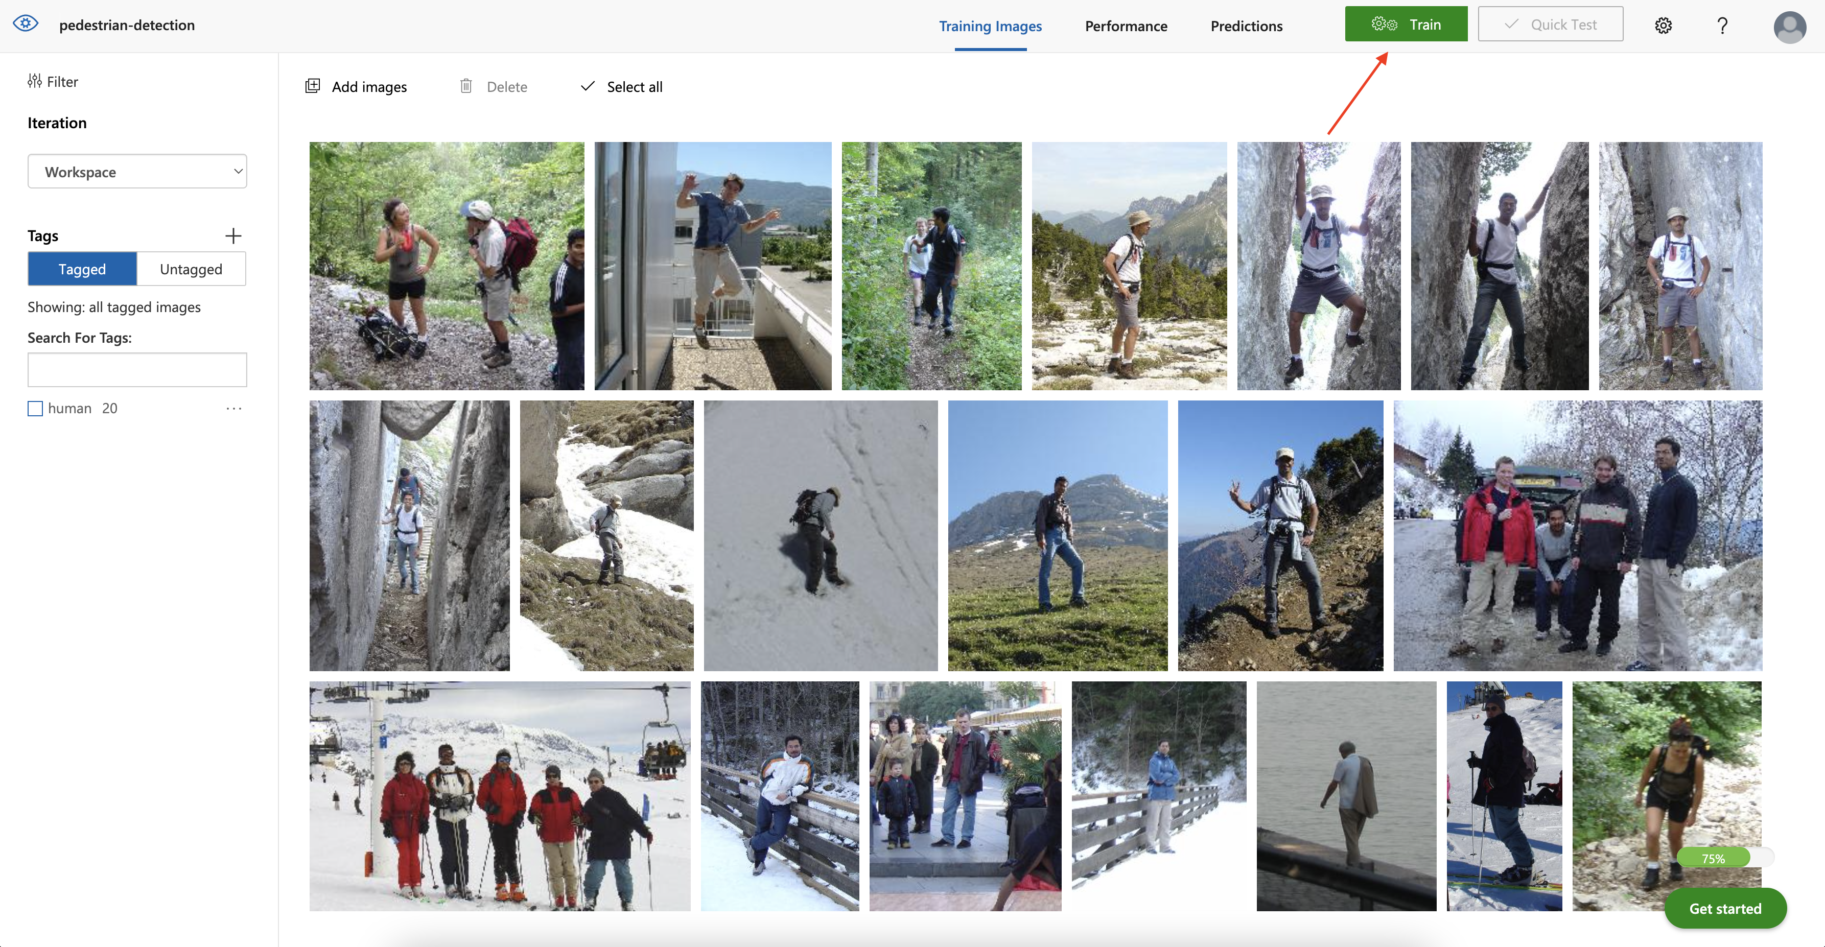Select the hiker making peace sign image
Screen dimensions: 1825x947
[x=1280, y=535]
